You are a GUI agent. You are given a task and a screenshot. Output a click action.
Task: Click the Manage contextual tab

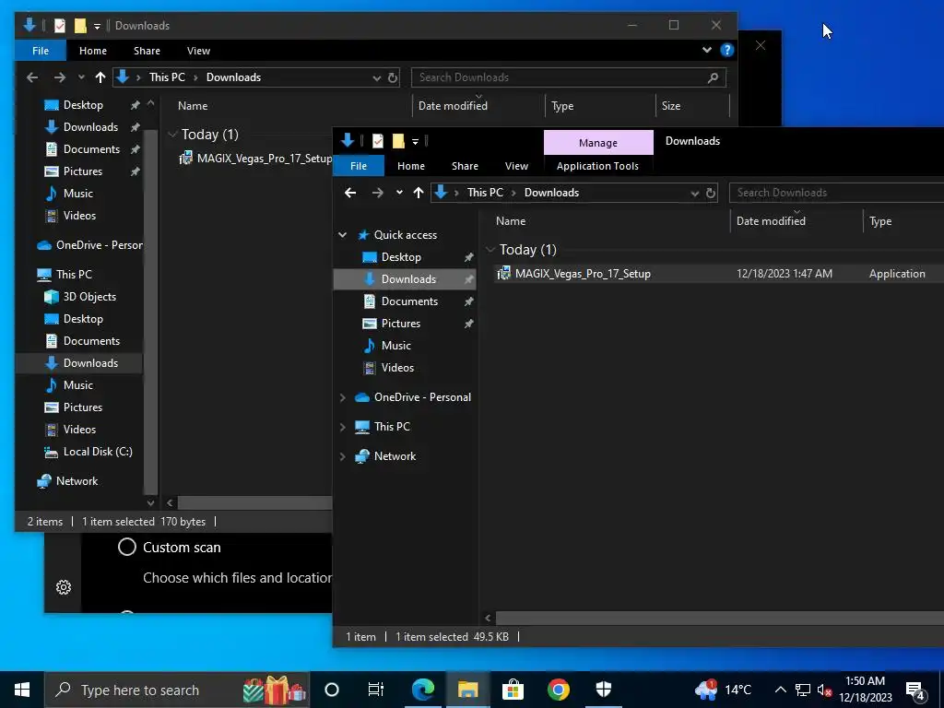click(598, 143)
